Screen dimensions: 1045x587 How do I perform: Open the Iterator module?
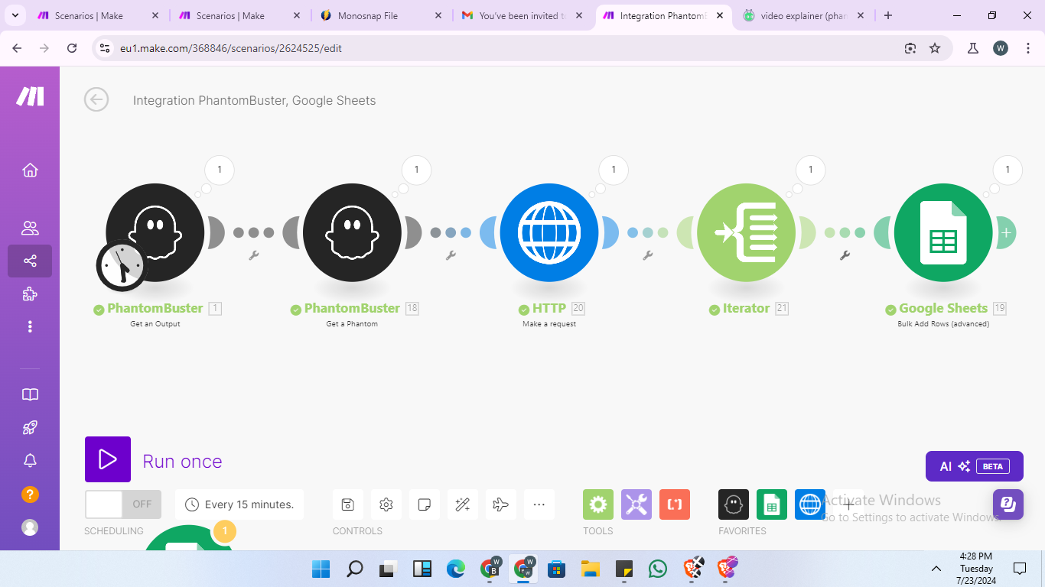pos(747,232)
